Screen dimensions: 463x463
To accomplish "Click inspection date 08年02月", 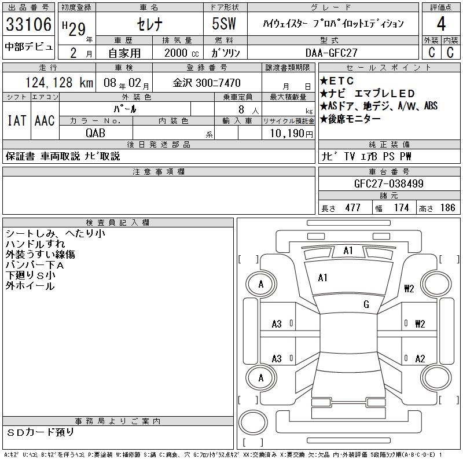I will (126, 83).
